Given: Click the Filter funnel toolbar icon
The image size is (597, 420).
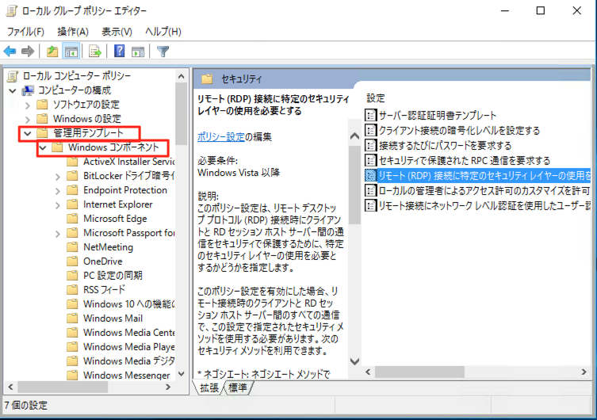Looking at the screenshot, I should 163,51.
